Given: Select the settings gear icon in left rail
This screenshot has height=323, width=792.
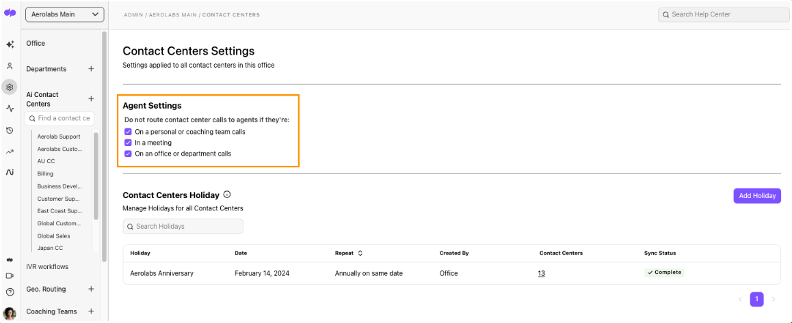Looking at the screenshot, I should pyautogui.click(x=10, y=87).
